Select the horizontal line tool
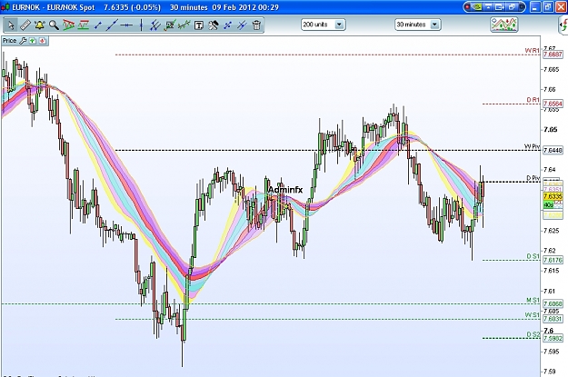568x377 pixels. tap(126, 25)
